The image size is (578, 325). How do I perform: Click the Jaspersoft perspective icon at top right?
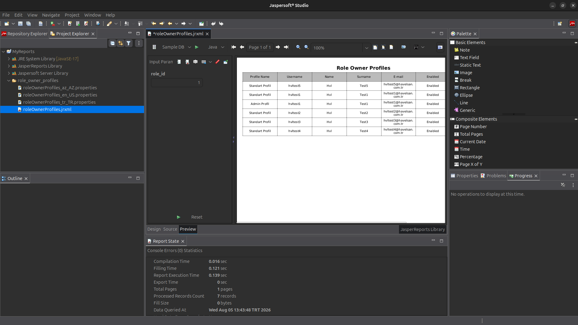click(572, 24)
